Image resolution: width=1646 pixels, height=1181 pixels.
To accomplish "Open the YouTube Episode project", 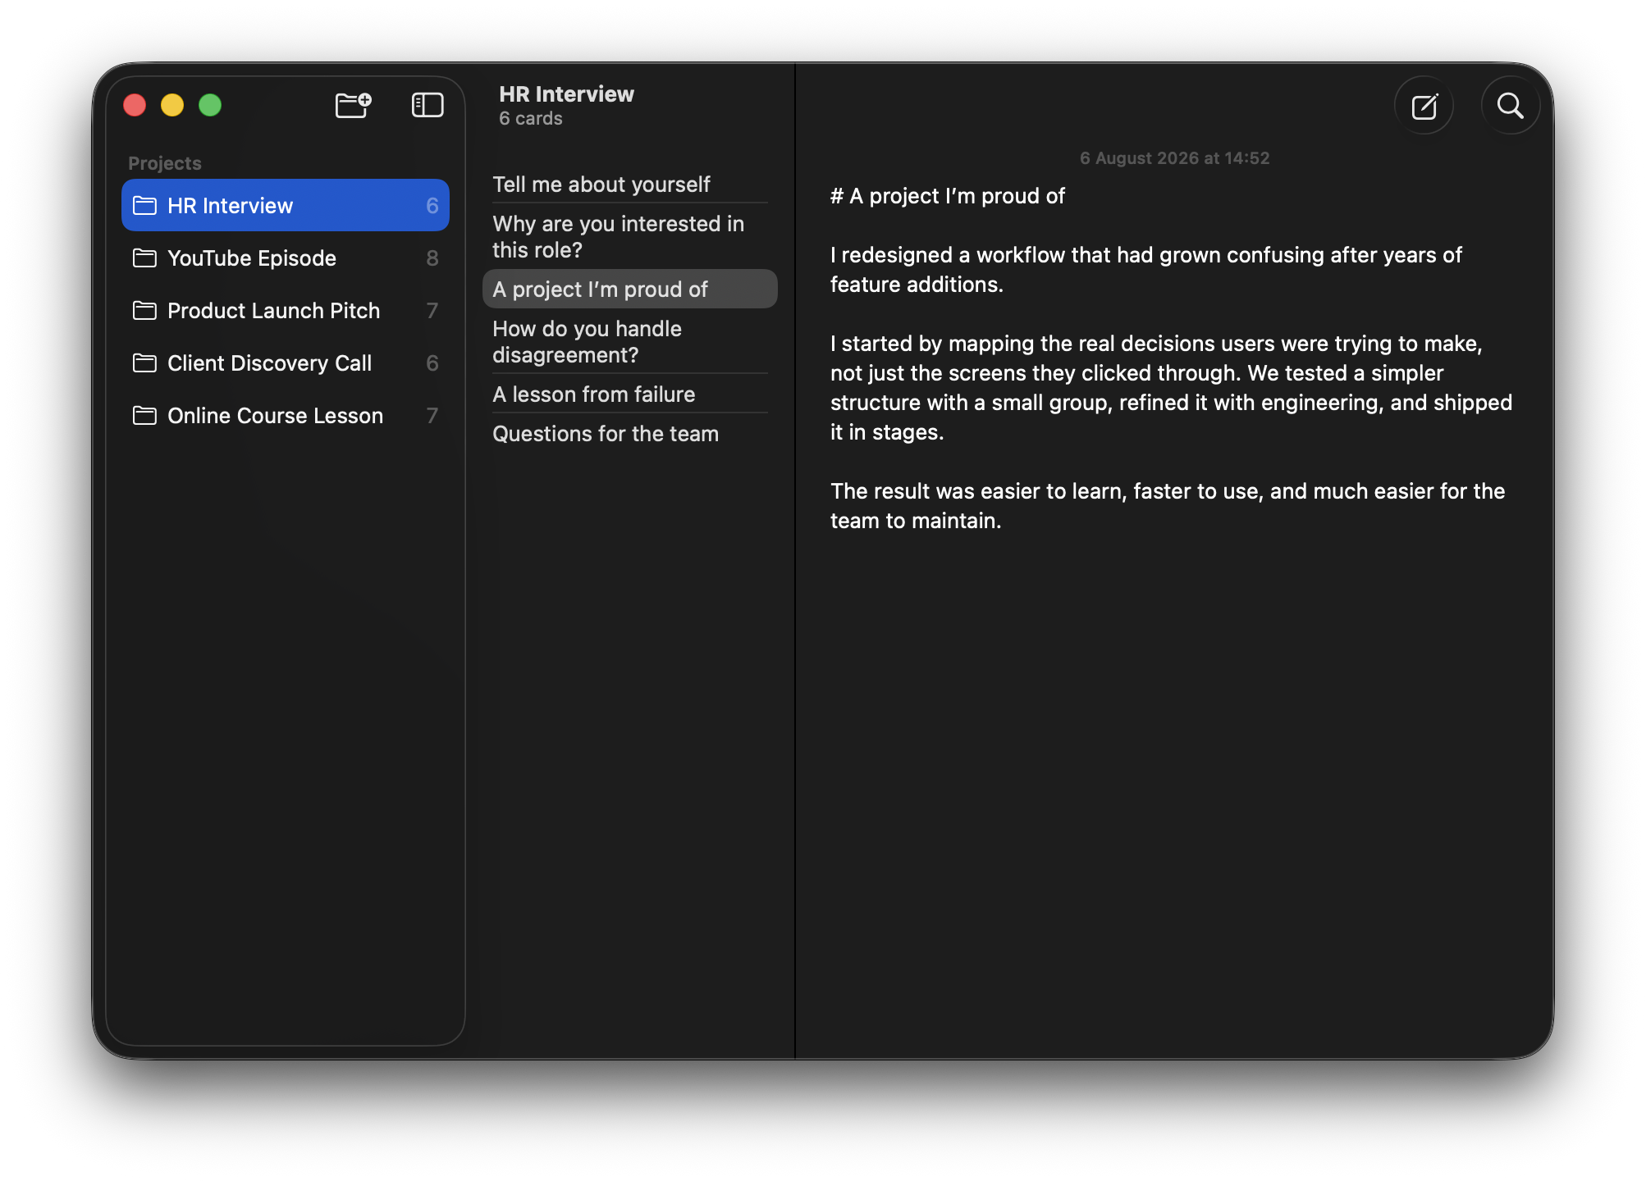I will [286, 258].
